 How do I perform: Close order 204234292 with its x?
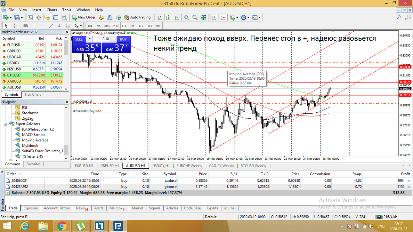[409, 187]
